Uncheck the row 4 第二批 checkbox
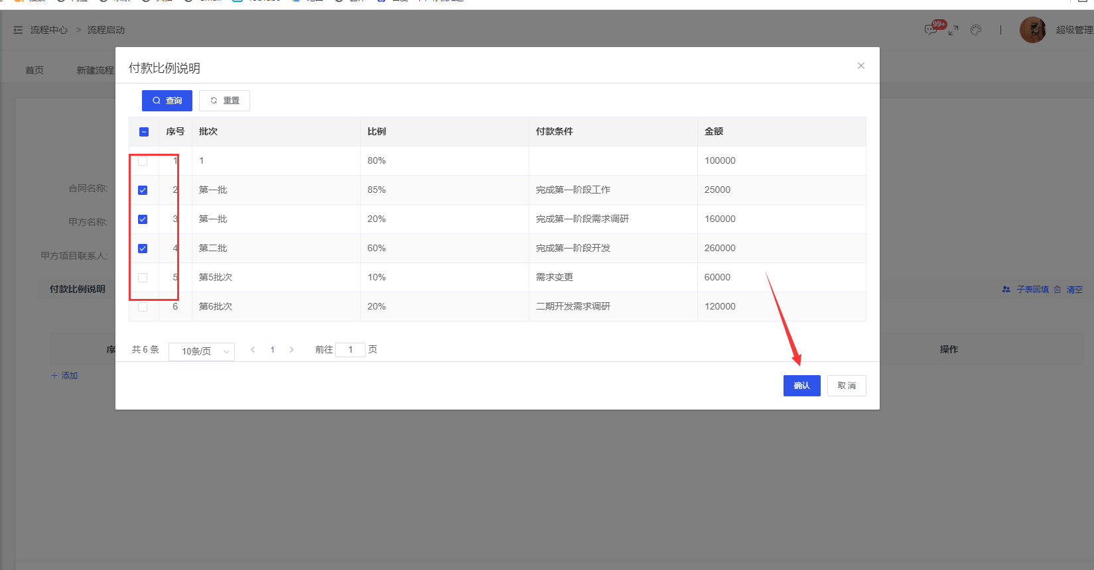This screenshot has height=570, width=1094. pyautogui.click(x=143, y=249)
